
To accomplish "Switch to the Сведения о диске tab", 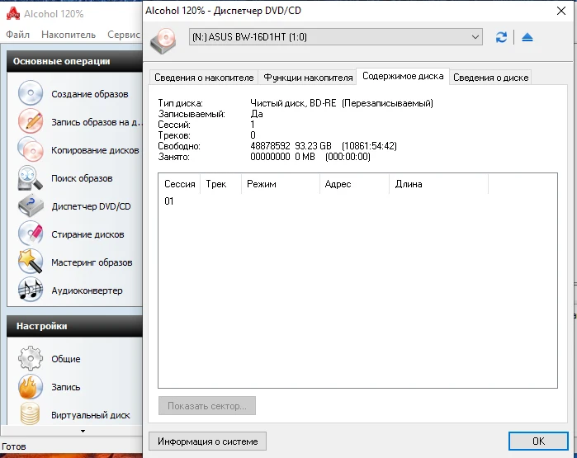I will tap(490, 78).
